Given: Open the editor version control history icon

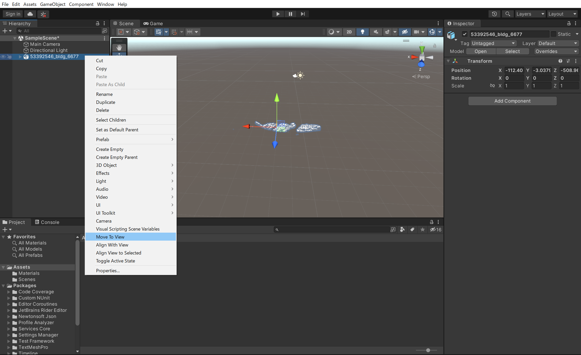Looking at the screenshot, I should 494,14.
